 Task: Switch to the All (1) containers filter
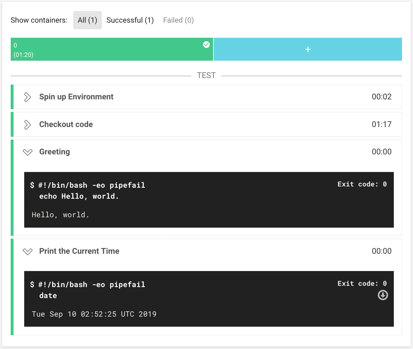[87, 20]
